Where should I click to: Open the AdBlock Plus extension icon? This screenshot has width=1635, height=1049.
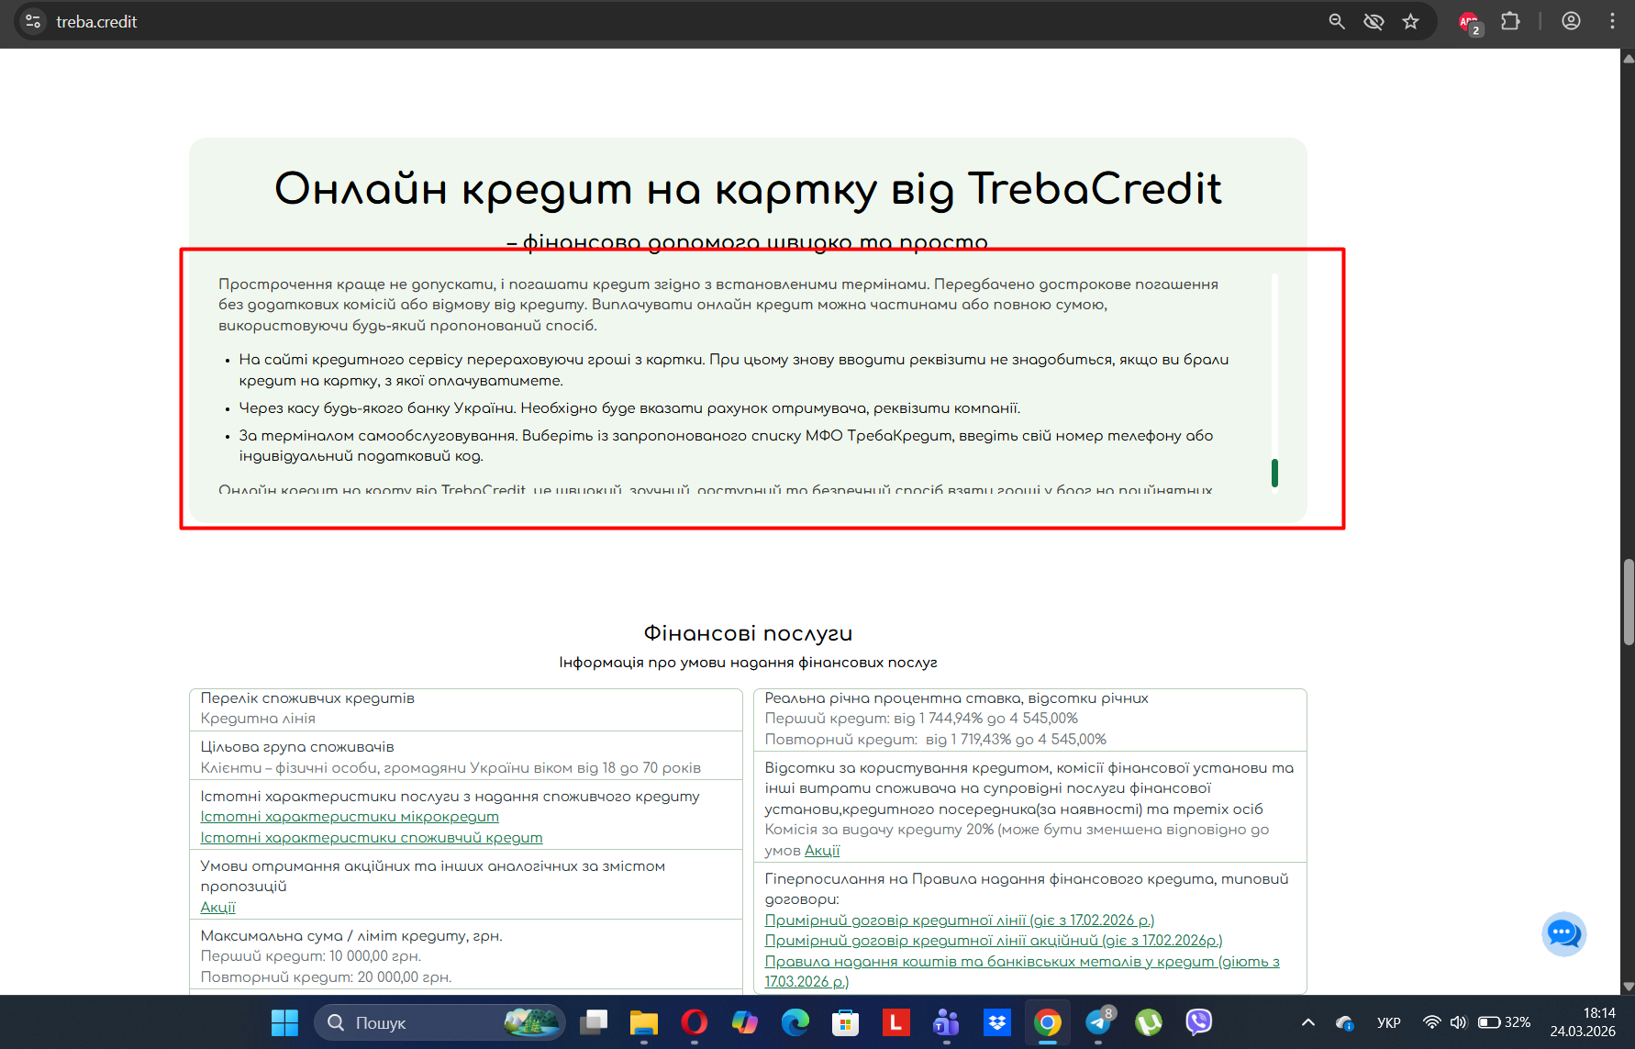(1470, 22)
